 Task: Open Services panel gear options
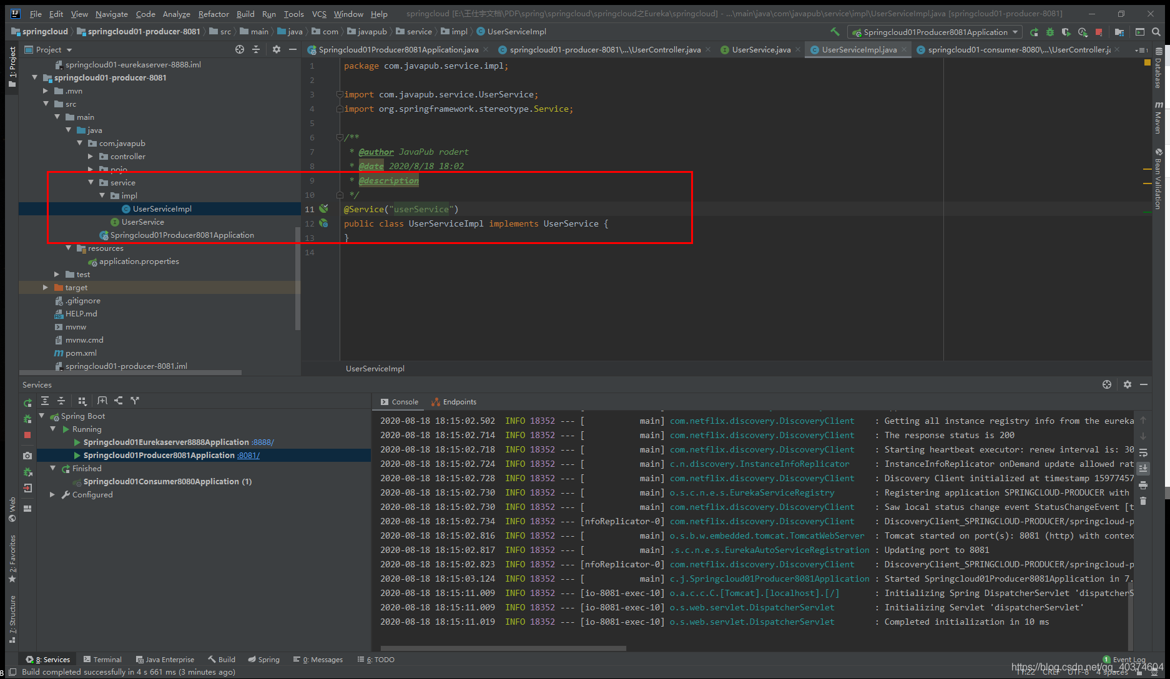pyautogui.click(x=1128, y=384)
